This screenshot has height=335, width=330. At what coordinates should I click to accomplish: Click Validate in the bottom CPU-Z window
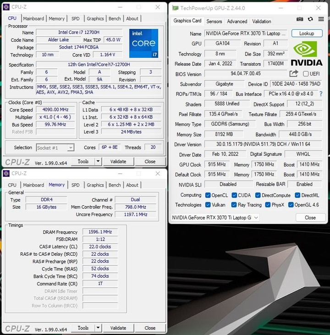pyautogui.click(x=118, y=328)
